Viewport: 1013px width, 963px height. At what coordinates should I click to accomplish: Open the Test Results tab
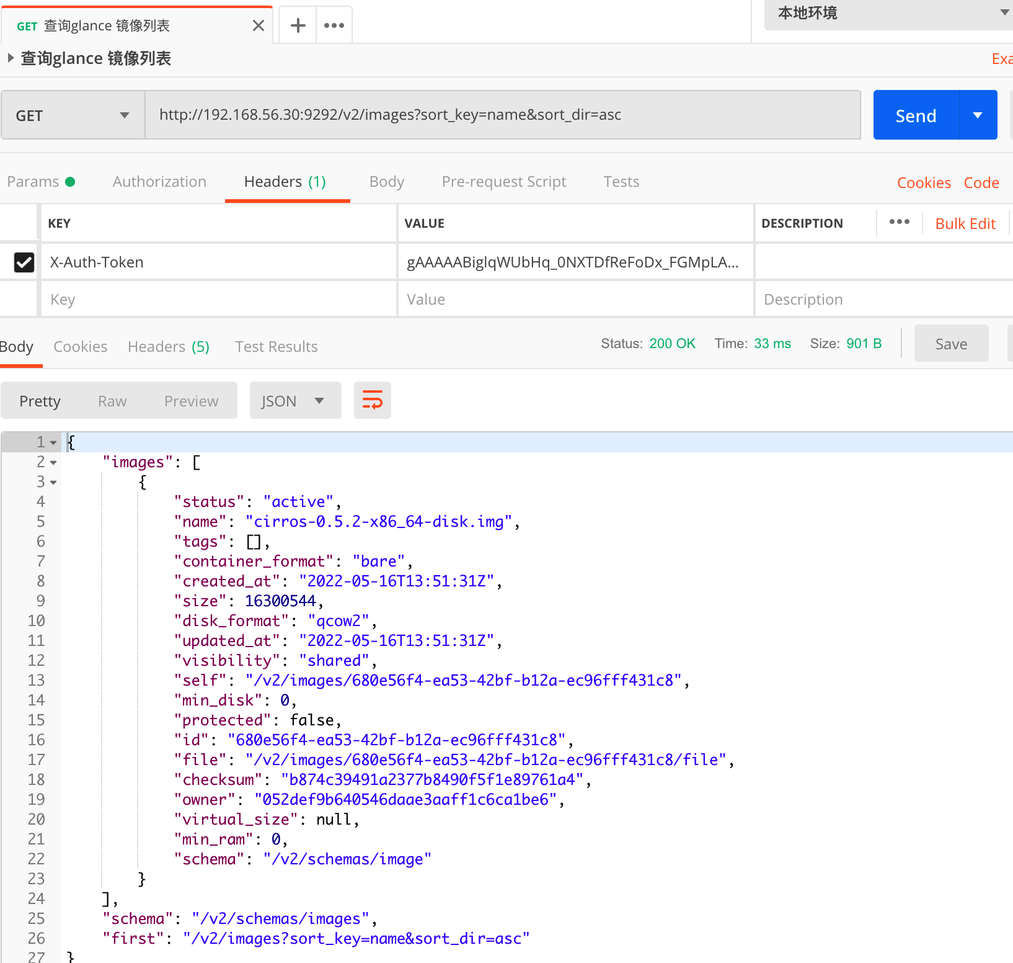point(276,347)
